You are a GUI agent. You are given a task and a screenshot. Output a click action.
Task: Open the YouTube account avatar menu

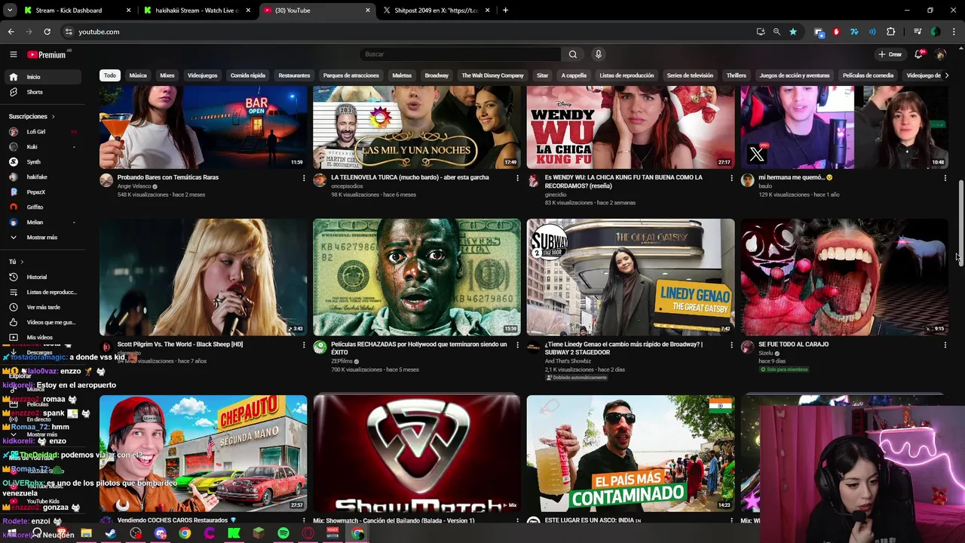click(x=940, y=54)
